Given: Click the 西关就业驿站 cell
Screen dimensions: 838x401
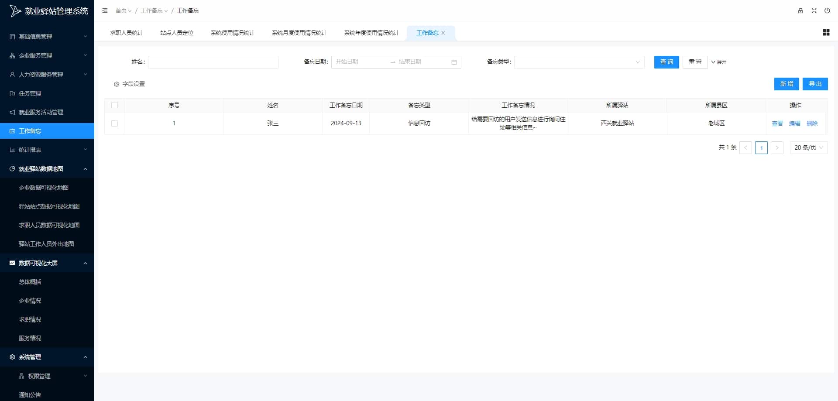Looking at the screenshot, I should [x=617, y=123].
